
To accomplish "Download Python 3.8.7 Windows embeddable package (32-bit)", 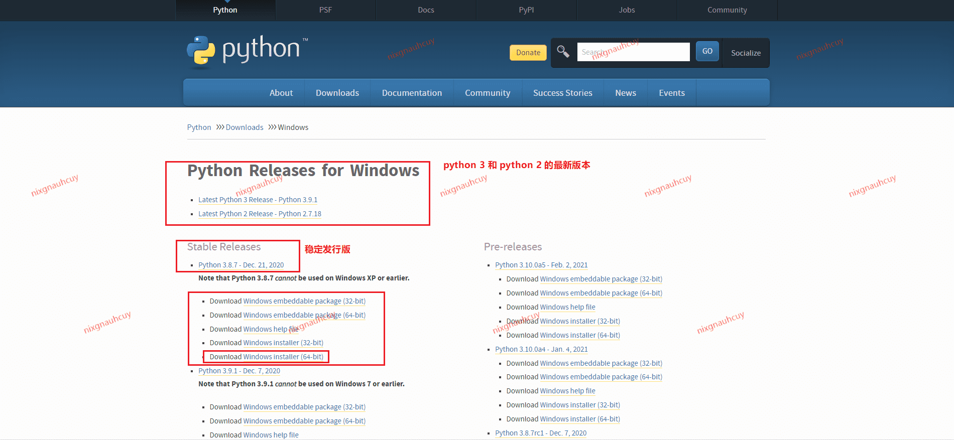I will [x=304, y=301].
